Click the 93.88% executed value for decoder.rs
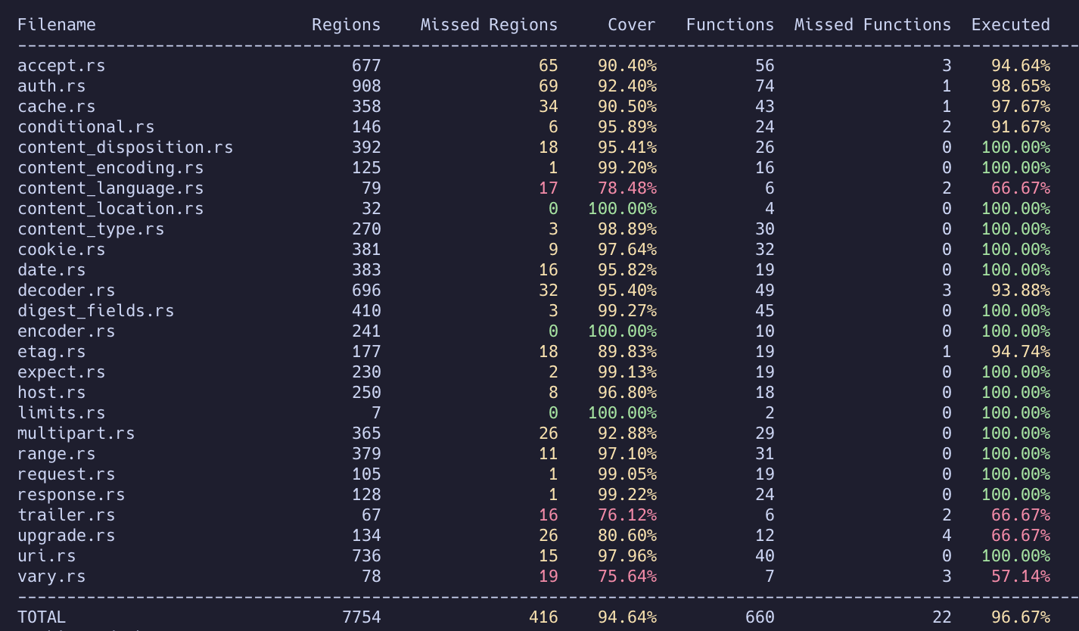 point(1021,291)
